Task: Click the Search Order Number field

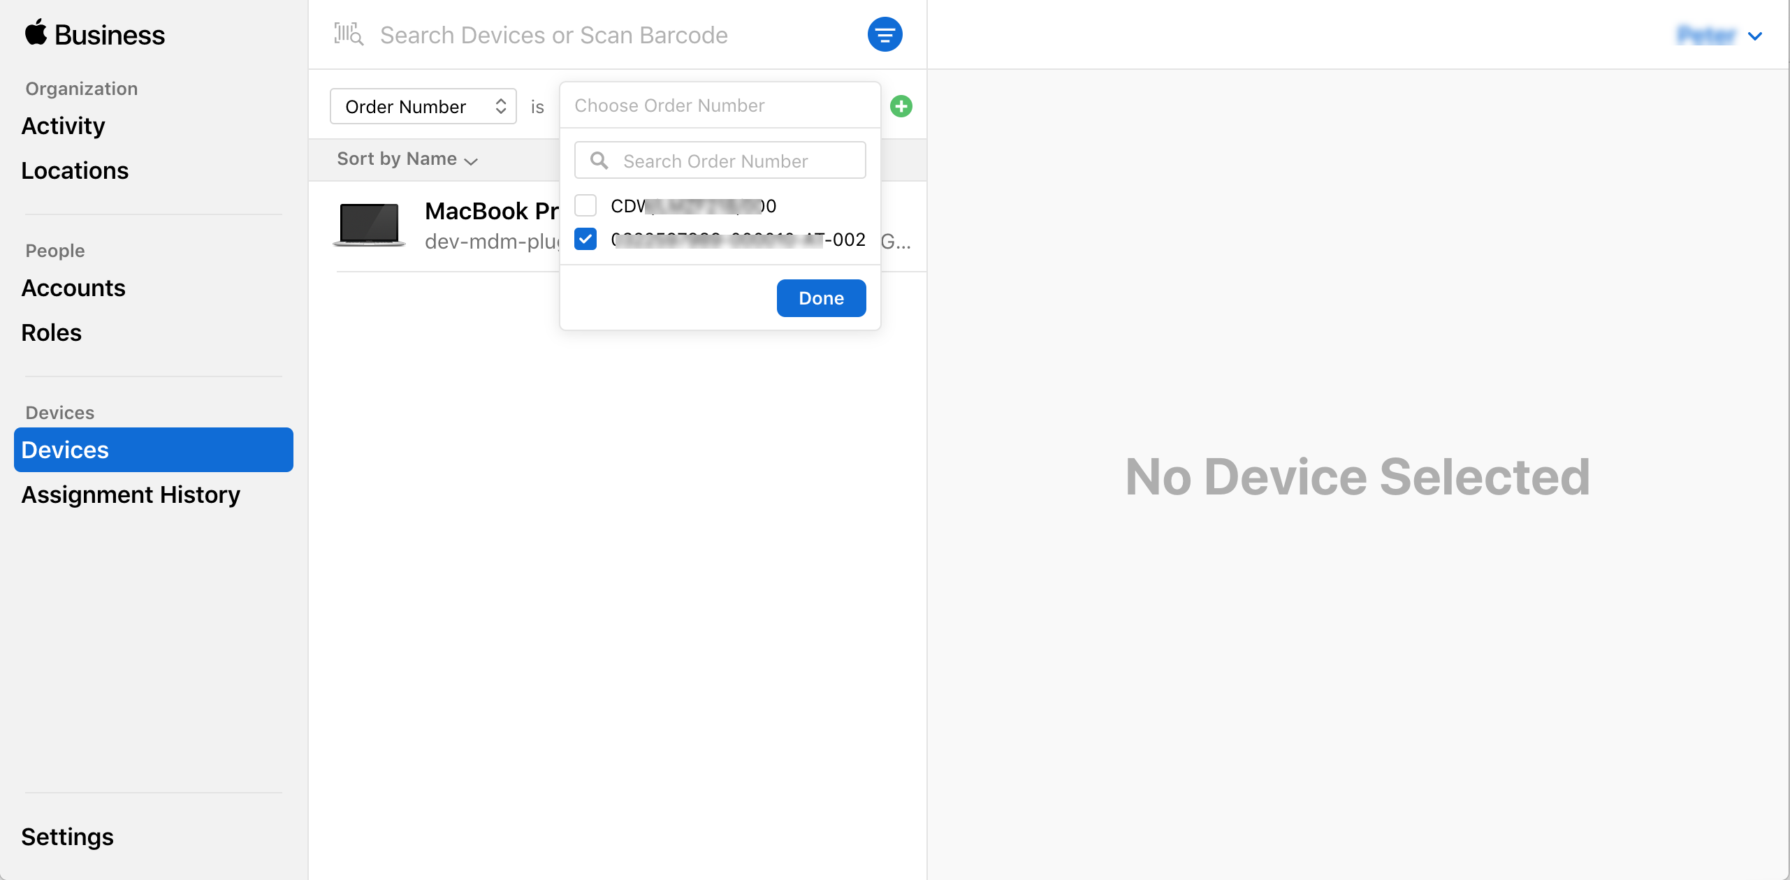Action: tap(720, 161)
